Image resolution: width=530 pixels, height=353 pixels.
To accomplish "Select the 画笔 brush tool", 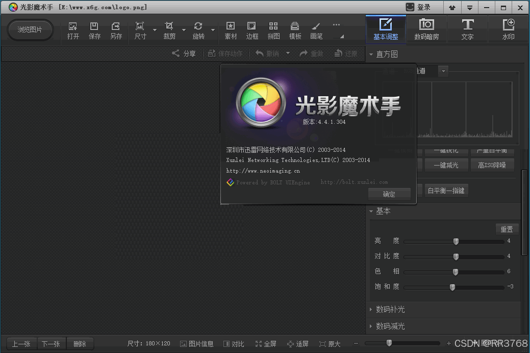I will tap(316, 31).
